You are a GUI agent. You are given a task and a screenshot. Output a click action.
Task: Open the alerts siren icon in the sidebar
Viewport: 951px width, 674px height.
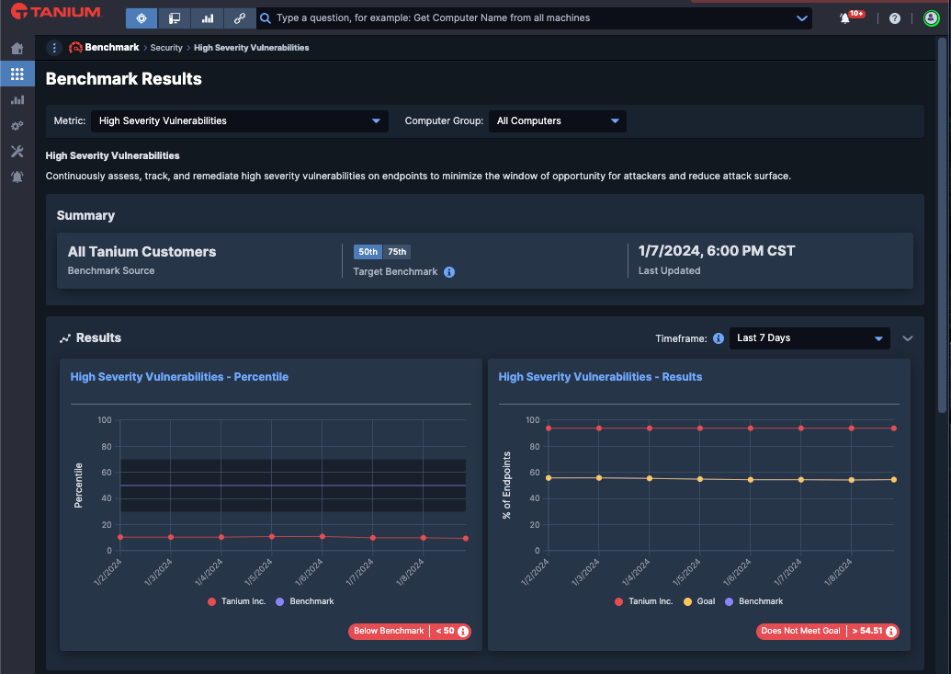(17, 177)
